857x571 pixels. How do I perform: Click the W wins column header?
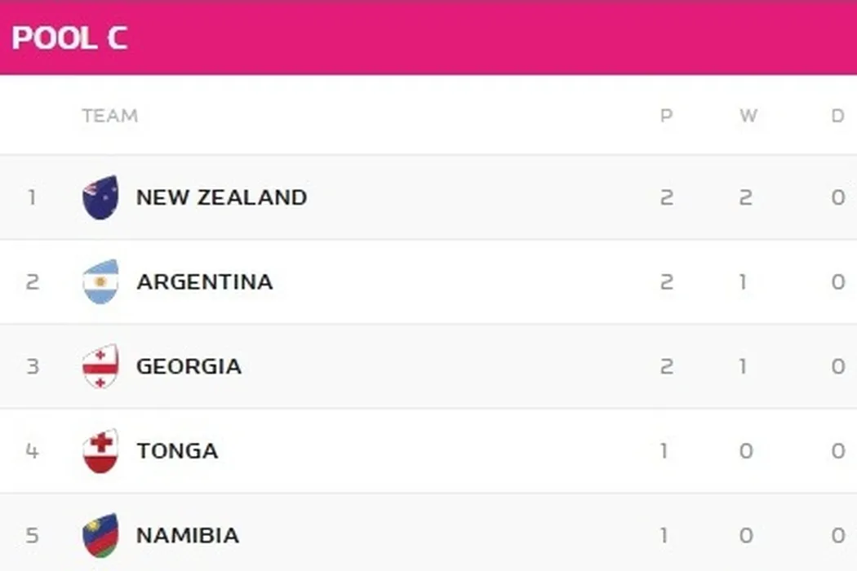tap(748, 116)
